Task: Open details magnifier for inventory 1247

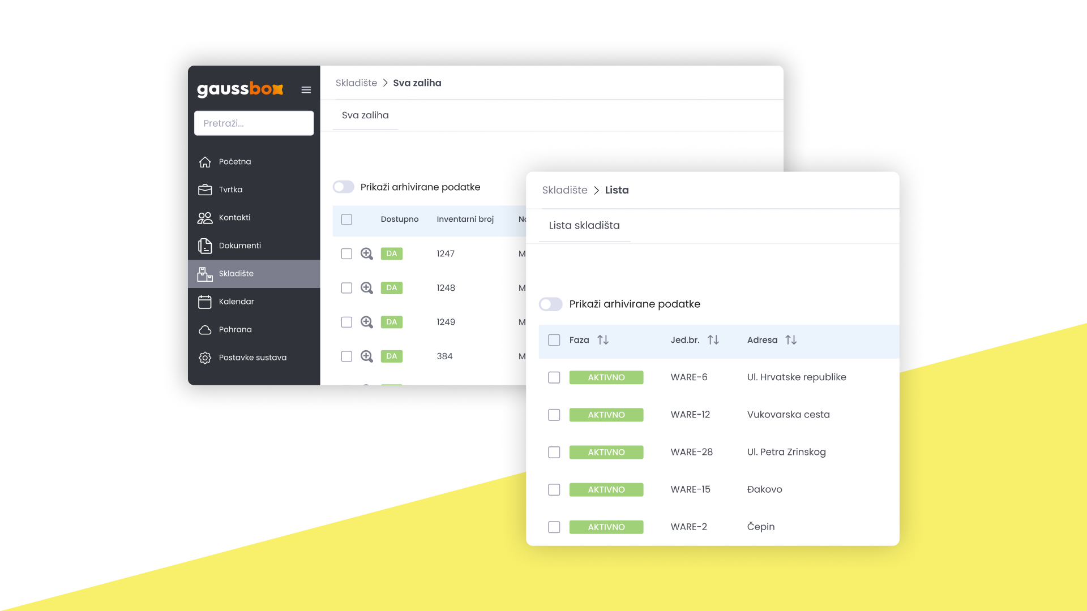Action: (367, 254)
